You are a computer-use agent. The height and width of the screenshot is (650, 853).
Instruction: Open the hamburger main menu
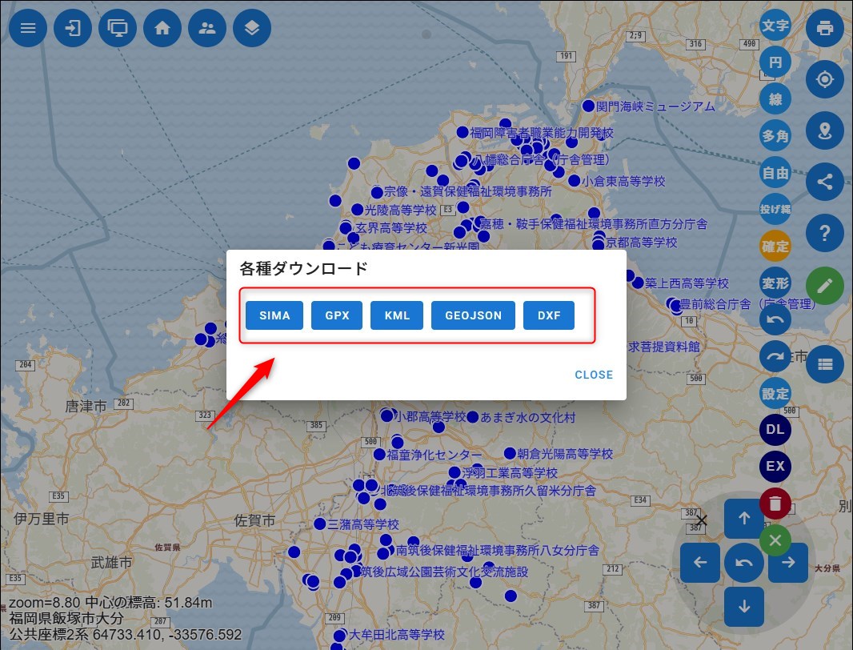[x=28, y=28]
